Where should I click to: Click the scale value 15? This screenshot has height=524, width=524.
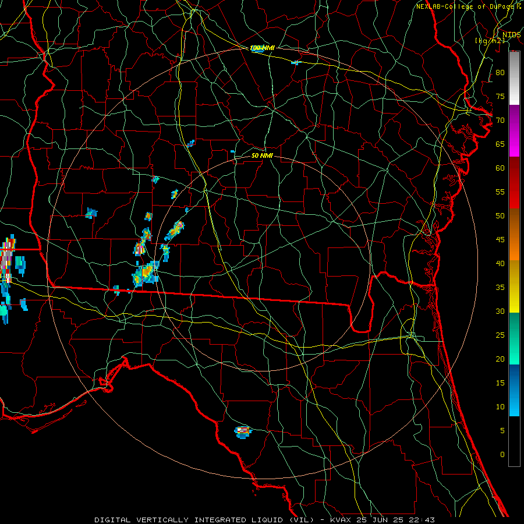[x=500, y=383]
